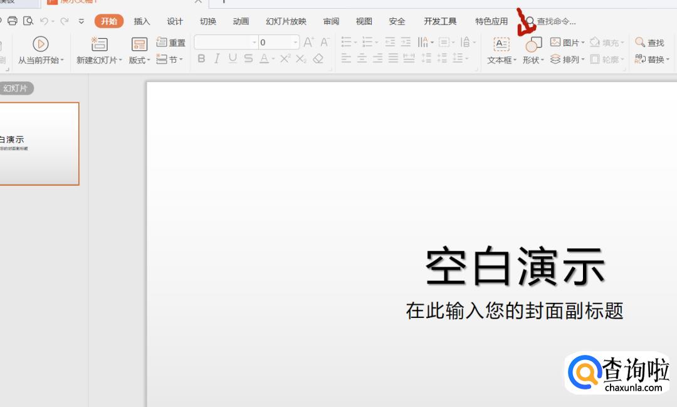Toggle strikethrough formatting
This screenshot has height=407, width=677.
point(248,58)
